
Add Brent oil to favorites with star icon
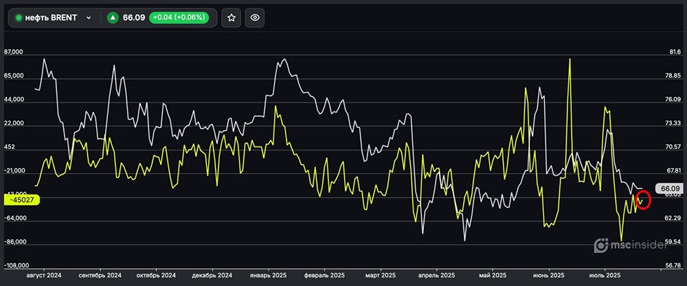point(232,18)
